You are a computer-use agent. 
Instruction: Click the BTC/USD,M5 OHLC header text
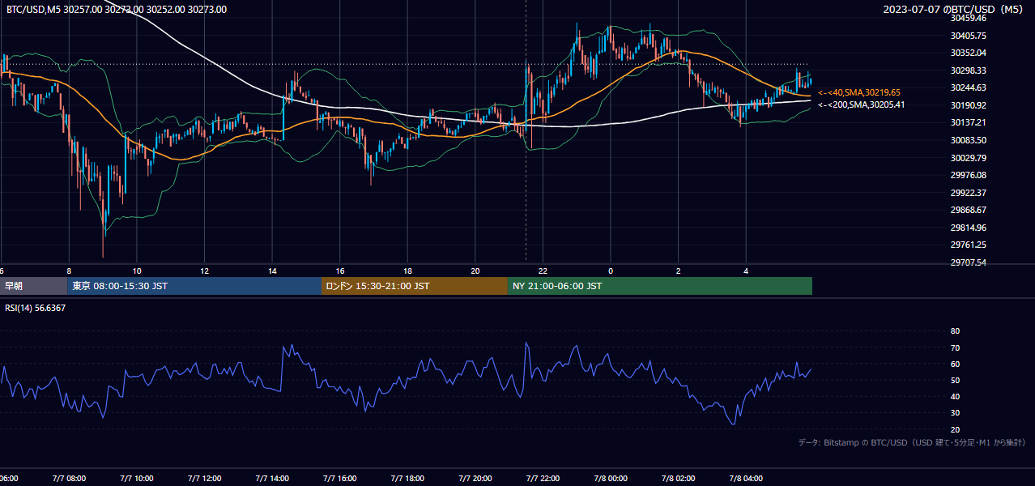click(117, 10)
